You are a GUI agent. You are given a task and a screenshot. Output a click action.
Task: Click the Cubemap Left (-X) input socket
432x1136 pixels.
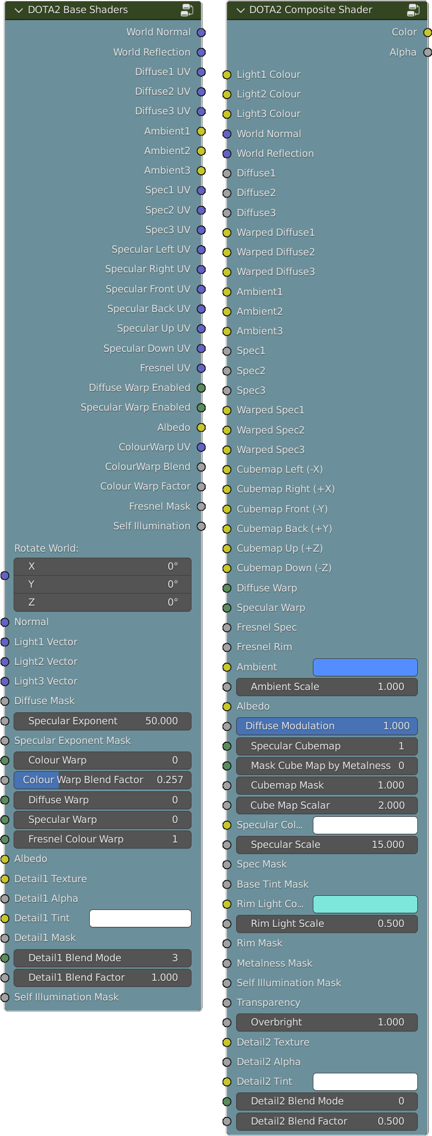pos(227,469)
